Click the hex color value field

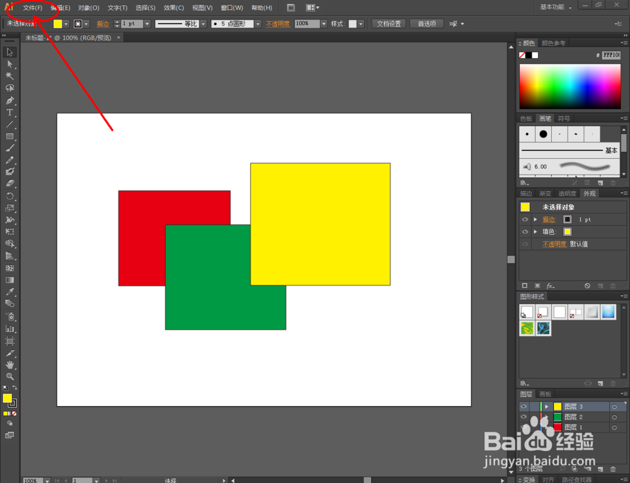(x=611, y=55)
